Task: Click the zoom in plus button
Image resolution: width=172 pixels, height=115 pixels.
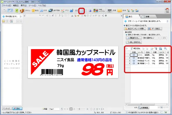Action: [x=87, y=109]
